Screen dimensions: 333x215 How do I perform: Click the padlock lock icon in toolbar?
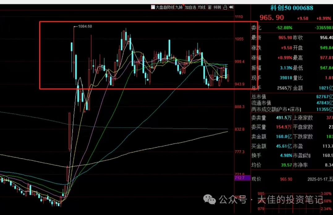[x=225, y=7]
